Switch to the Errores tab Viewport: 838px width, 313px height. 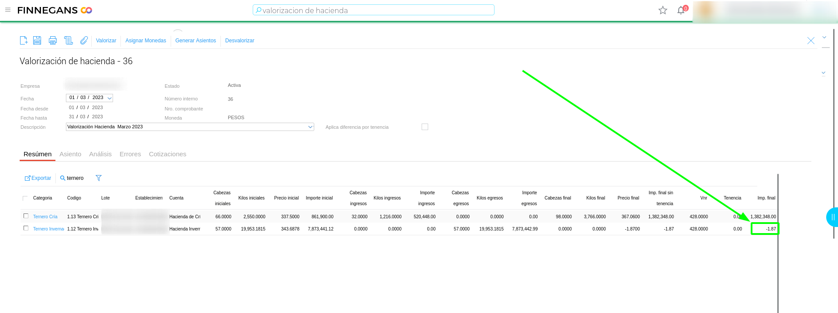(130, 154)
